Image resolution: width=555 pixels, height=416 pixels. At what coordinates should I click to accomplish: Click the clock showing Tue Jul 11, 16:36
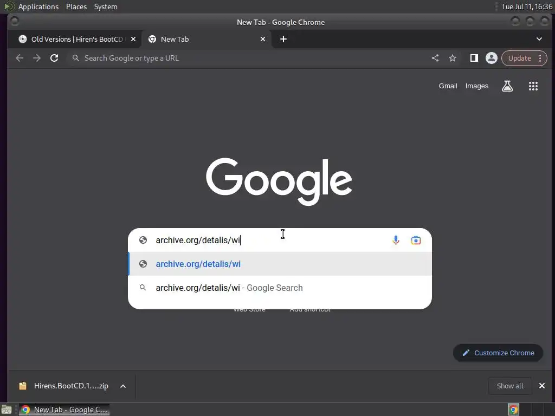point(527,6)
